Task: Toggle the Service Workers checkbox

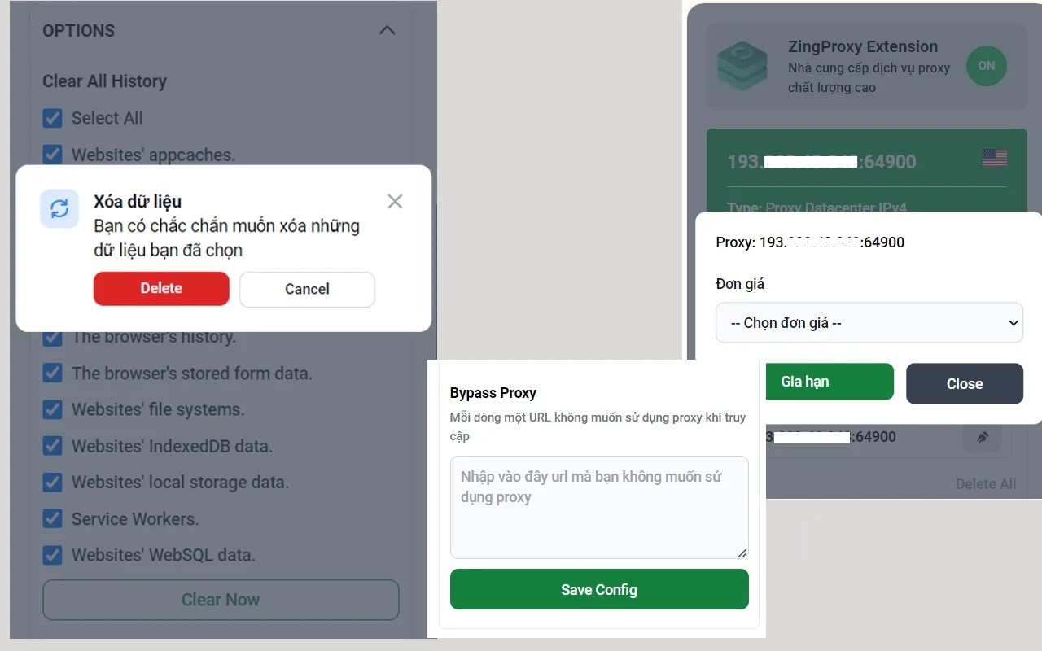Action: 52,518
